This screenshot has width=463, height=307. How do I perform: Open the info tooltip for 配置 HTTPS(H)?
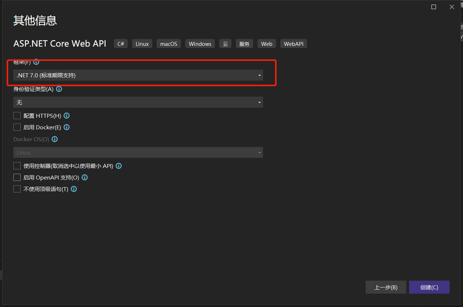(66, 116)
